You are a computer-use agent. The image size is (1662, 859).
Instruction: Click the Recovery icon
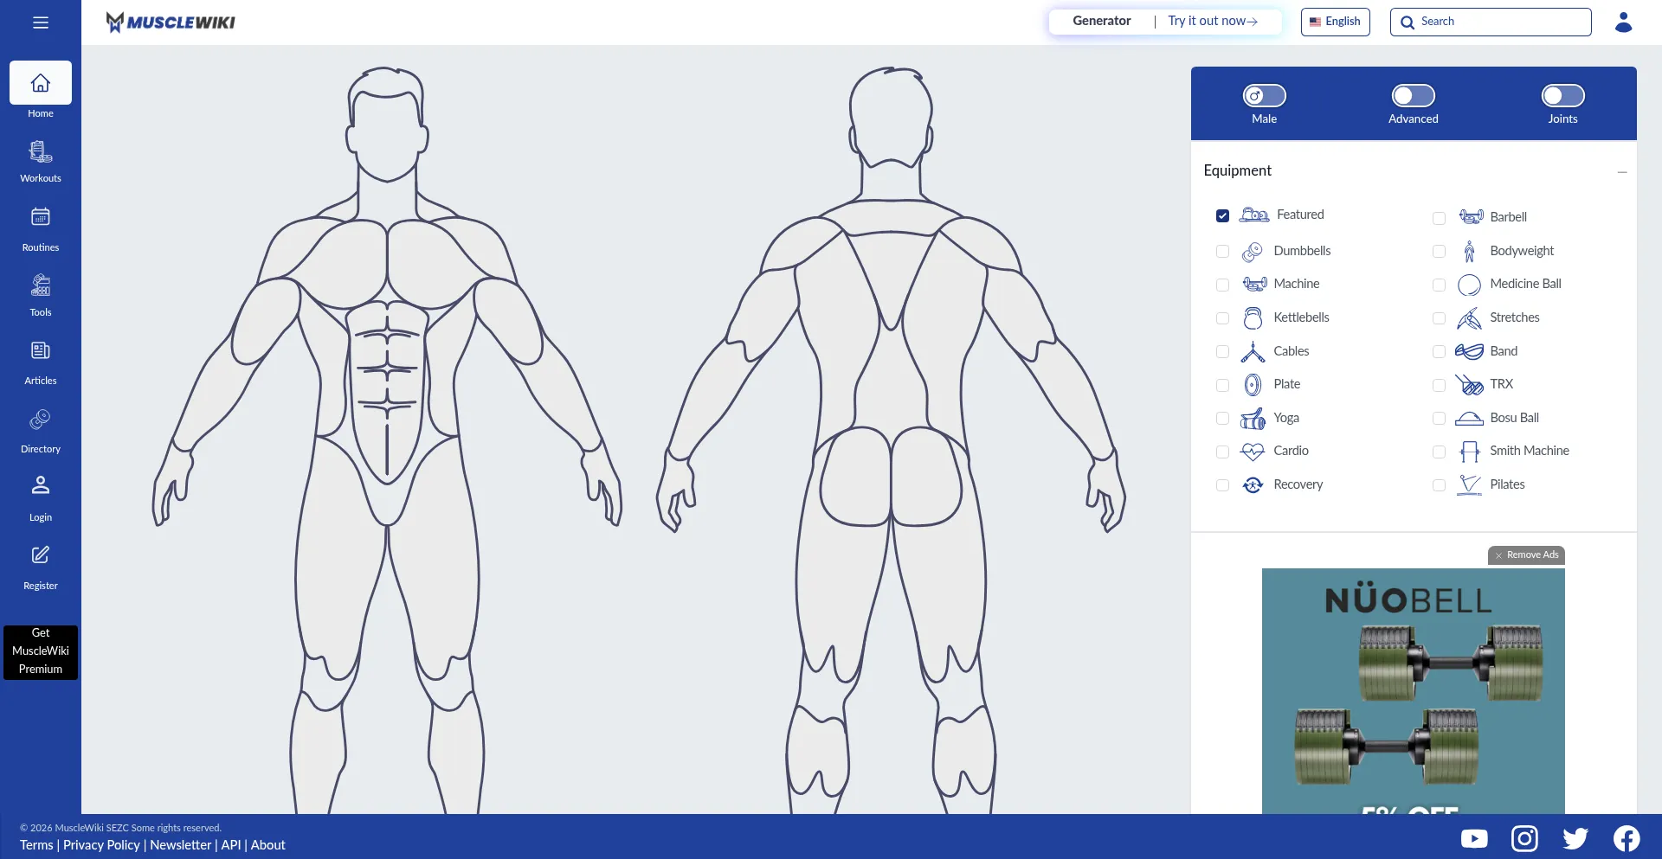(x=1253, y=484)
